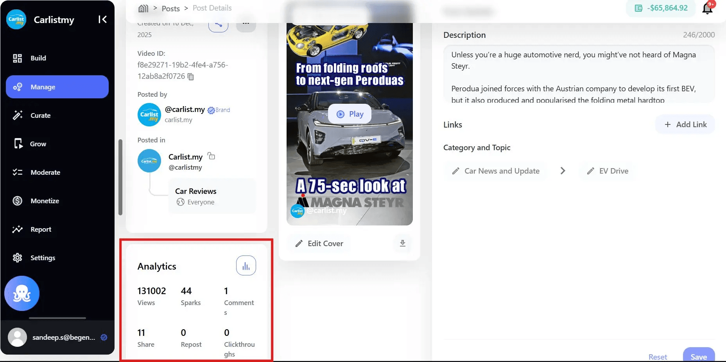Click the user profile avatar

tap(18, 337)
